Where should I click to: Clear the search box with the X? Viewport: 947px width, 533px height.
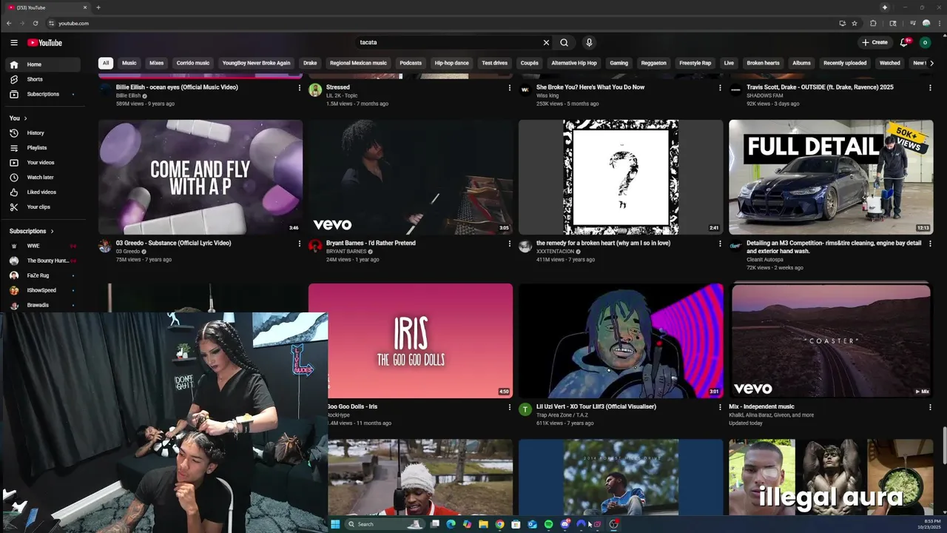point(546,42)
